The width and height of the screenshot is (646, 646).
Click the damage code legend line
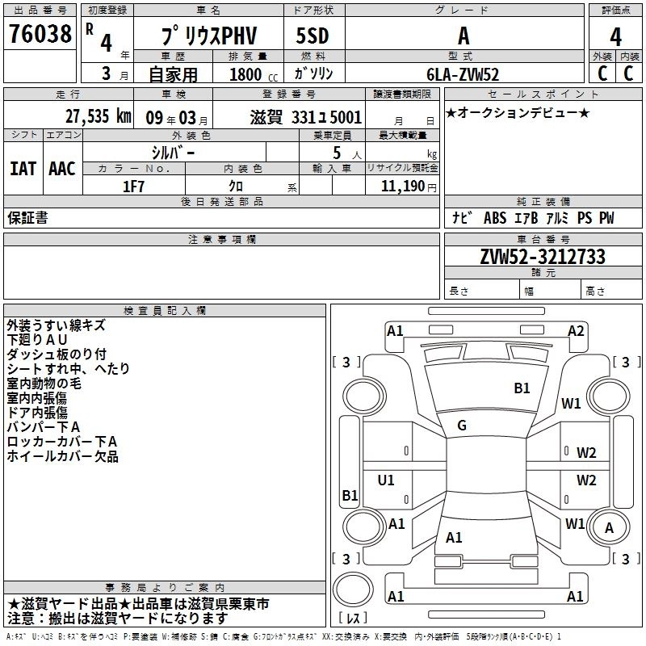pos(283,637)
